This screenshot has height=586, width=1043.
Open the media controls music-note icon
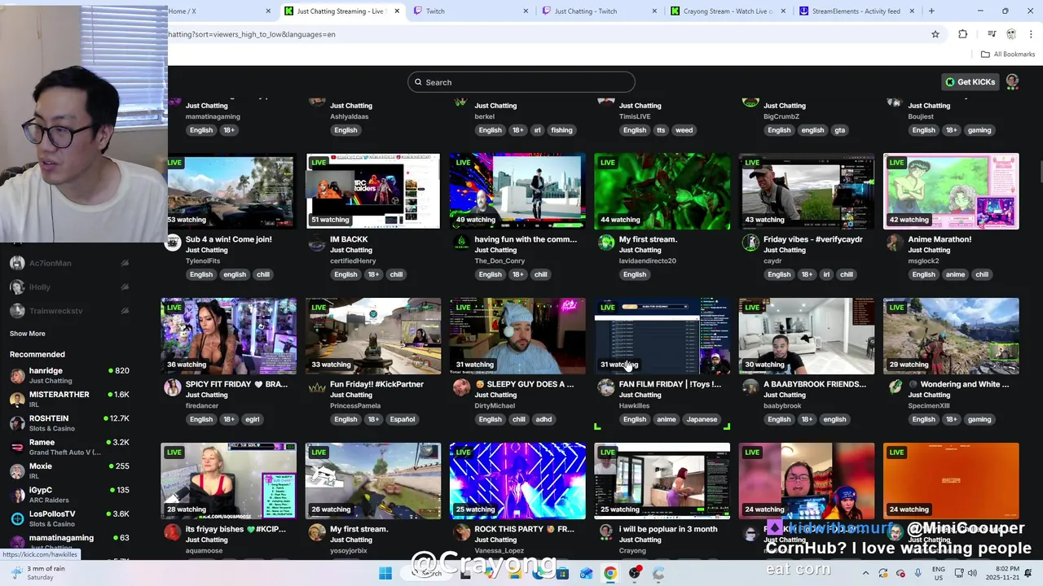[992, 34]
